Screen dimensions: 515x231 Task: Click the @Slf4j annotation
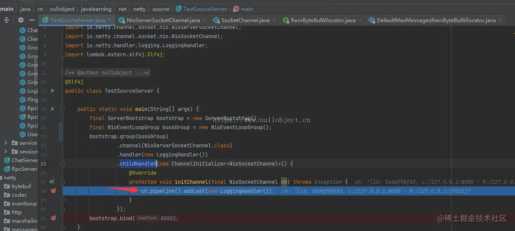point(74,82)
